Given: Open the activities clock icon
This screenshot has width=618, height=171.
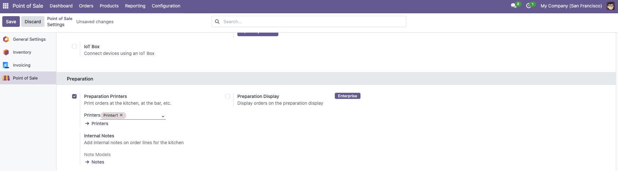Looking at the screenshot, I should coord(529,6).
